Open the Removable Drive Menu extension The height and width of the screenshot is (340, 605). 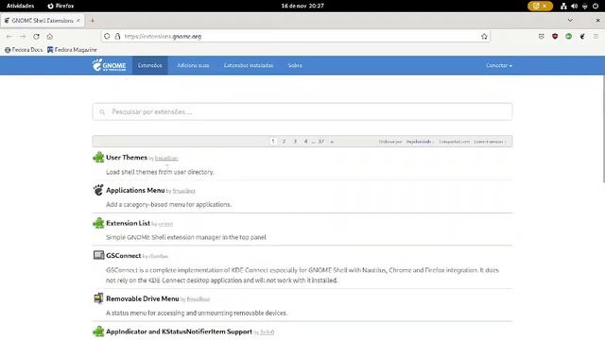pos(143,298)
